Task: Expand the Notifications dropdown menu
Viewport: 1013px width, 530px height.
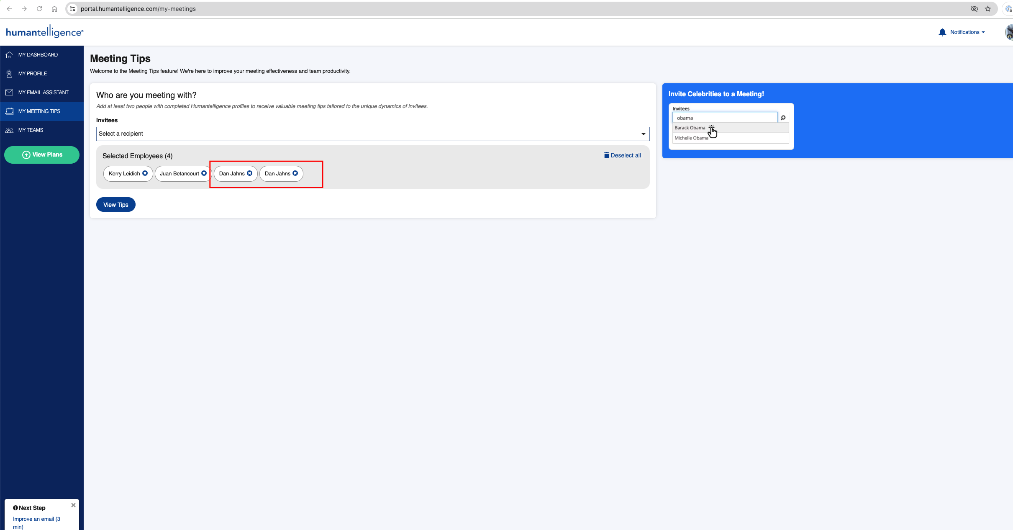Action: (964, 31)
